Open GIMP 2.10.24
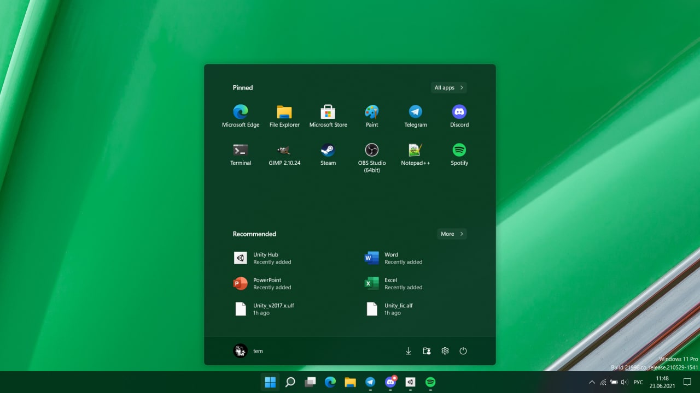Viewport: 700px width, 393px height. 284,154
